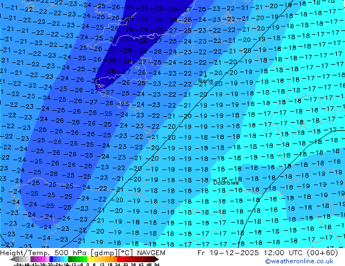Click the '-54' legend scale label
This screenshot has width=345, height=266.
pyautogui.click(x=17, y=264)
